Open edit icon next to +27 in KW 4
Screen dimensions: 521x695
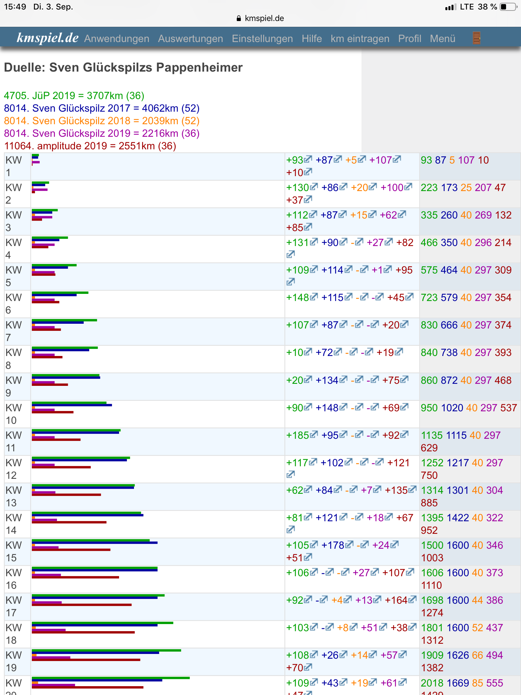(389, 242)
